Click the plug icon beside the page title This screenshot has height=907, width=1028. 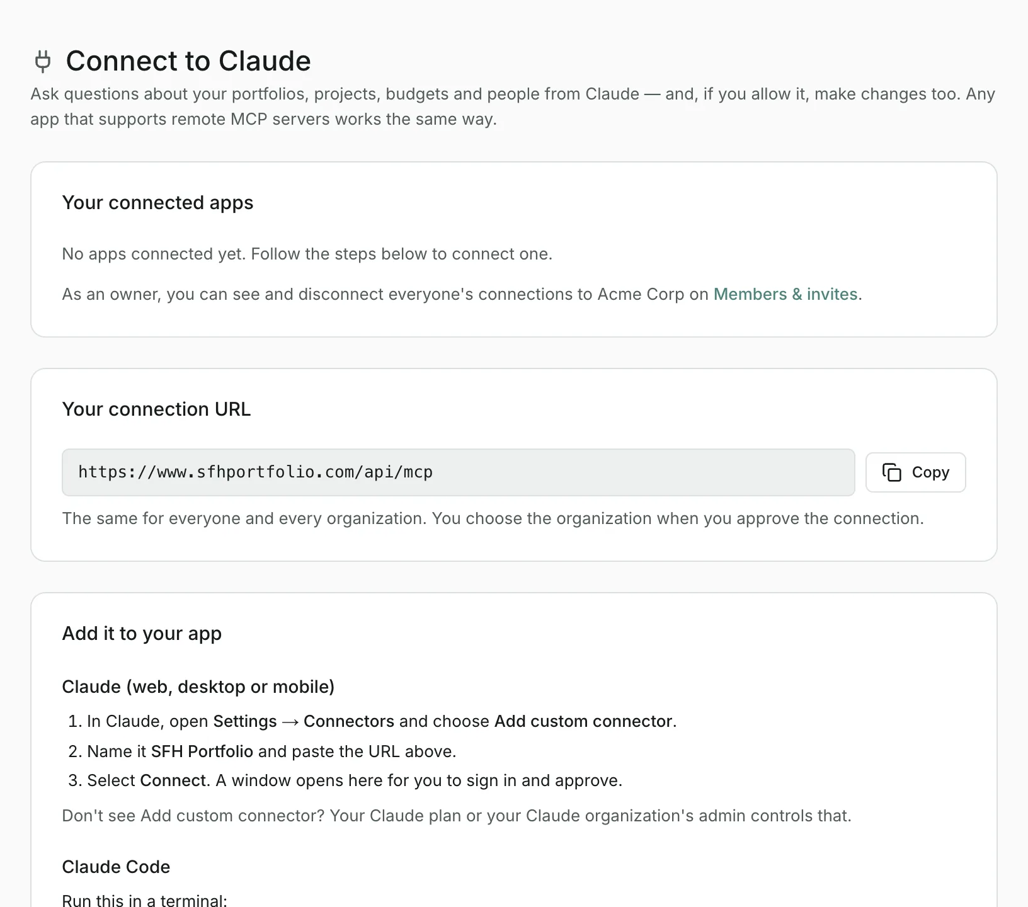[43, 61]
